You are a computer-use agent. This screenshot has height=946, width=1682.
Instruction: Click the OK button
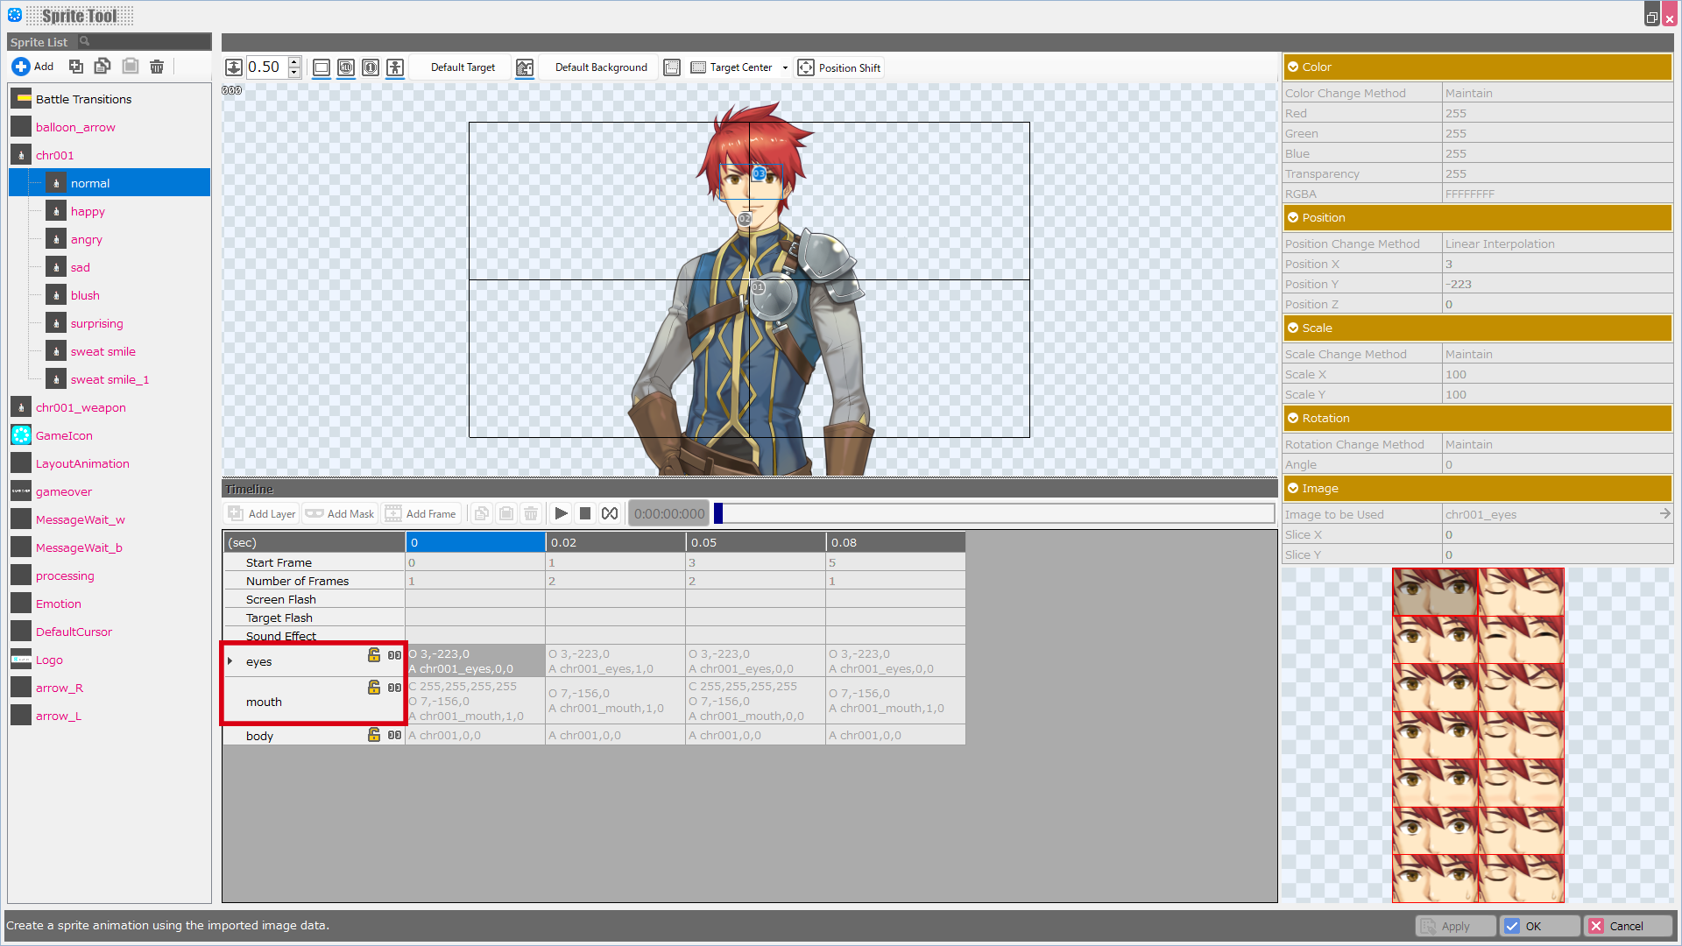1538,926
